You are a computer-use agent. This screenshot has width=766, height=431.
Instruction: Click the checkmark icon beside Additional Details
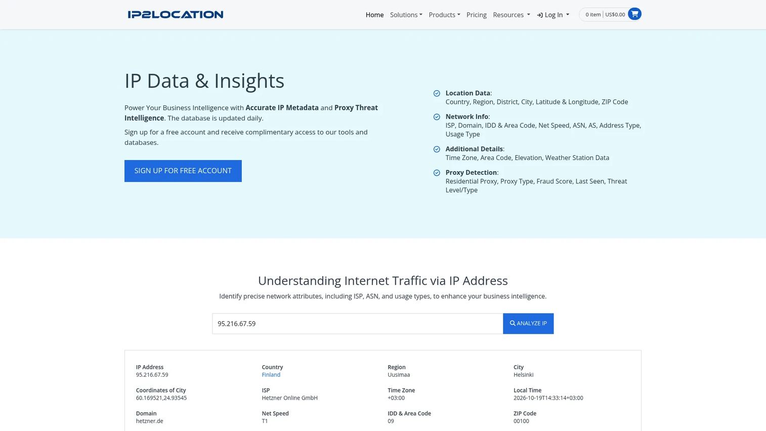[437, 149]
